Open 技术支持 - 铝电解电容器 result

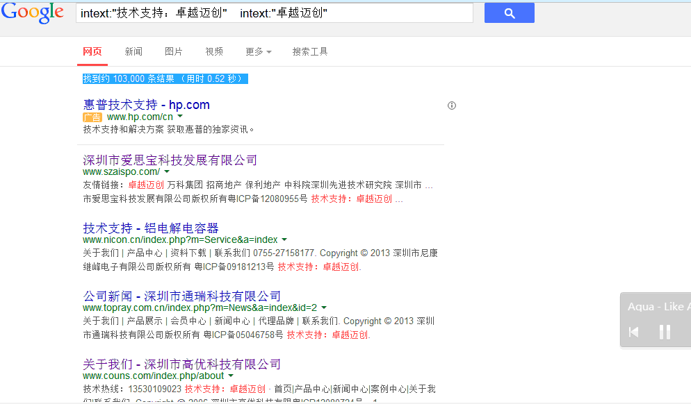tap(151, 228)
